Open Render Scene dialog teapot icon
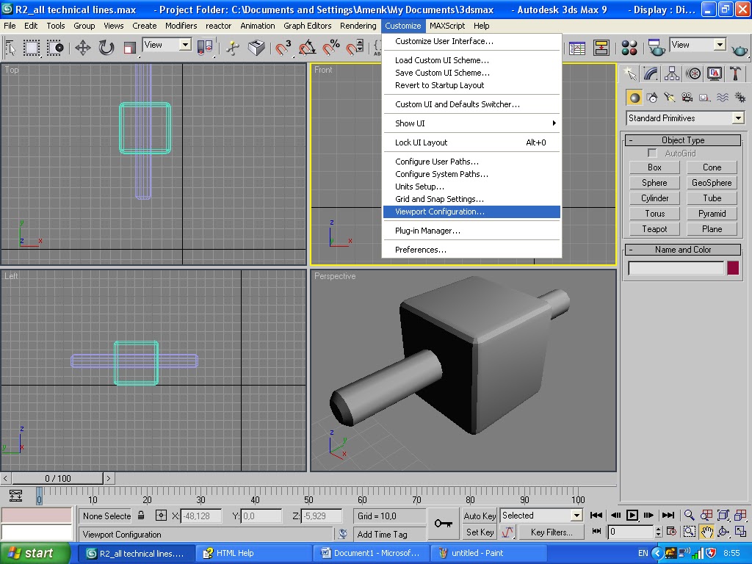Screen dimensions: 752x564 point(656,48)
